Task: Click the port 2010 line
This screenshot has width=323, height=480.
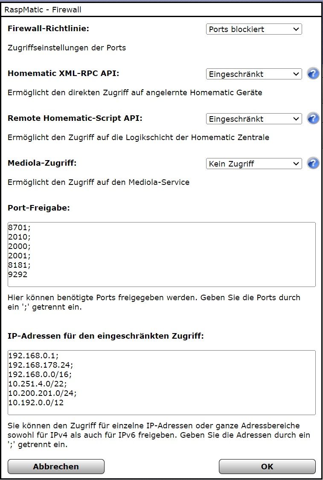Action: coord(20,237)
